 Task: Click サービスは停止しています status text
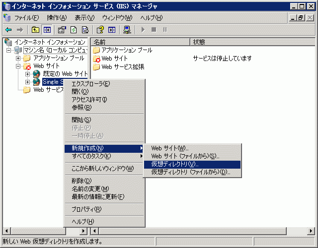[222, 59]
